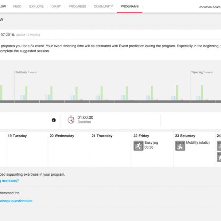221x221 pixels.
Task: Select the 20 Wednesday day cell
Action: [69, 149]
